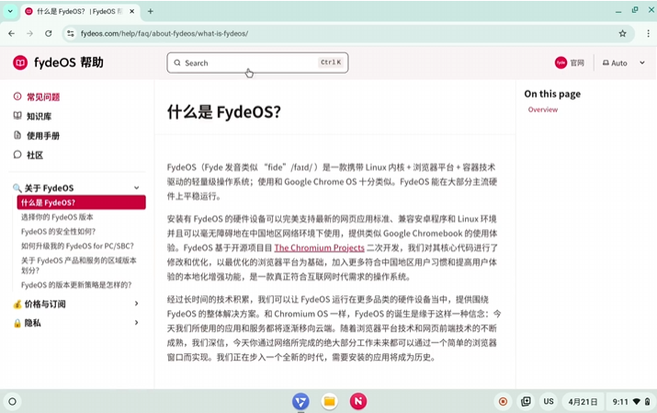
Task: Reload the page with refresh icon
Action: tap(49, 33)
